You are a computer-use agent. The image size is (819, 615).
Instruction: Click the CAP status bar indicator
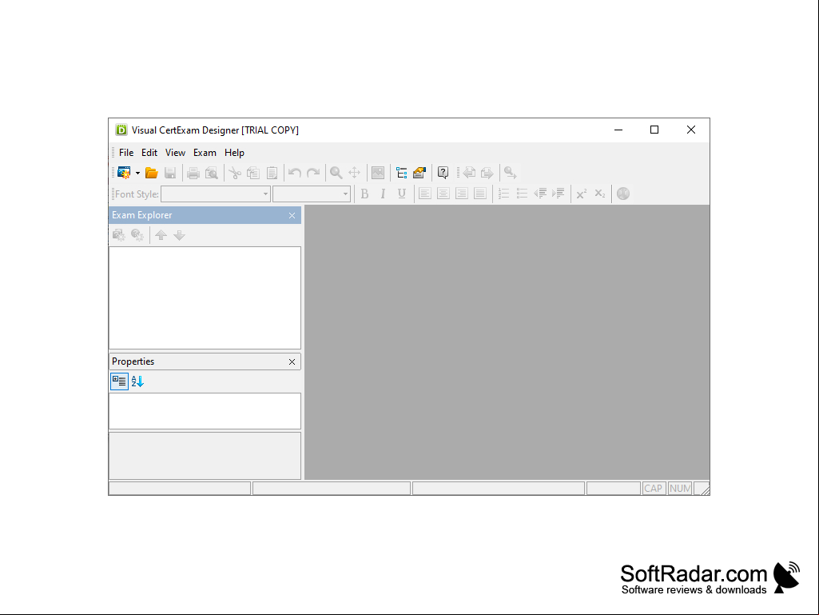[654, 489]
